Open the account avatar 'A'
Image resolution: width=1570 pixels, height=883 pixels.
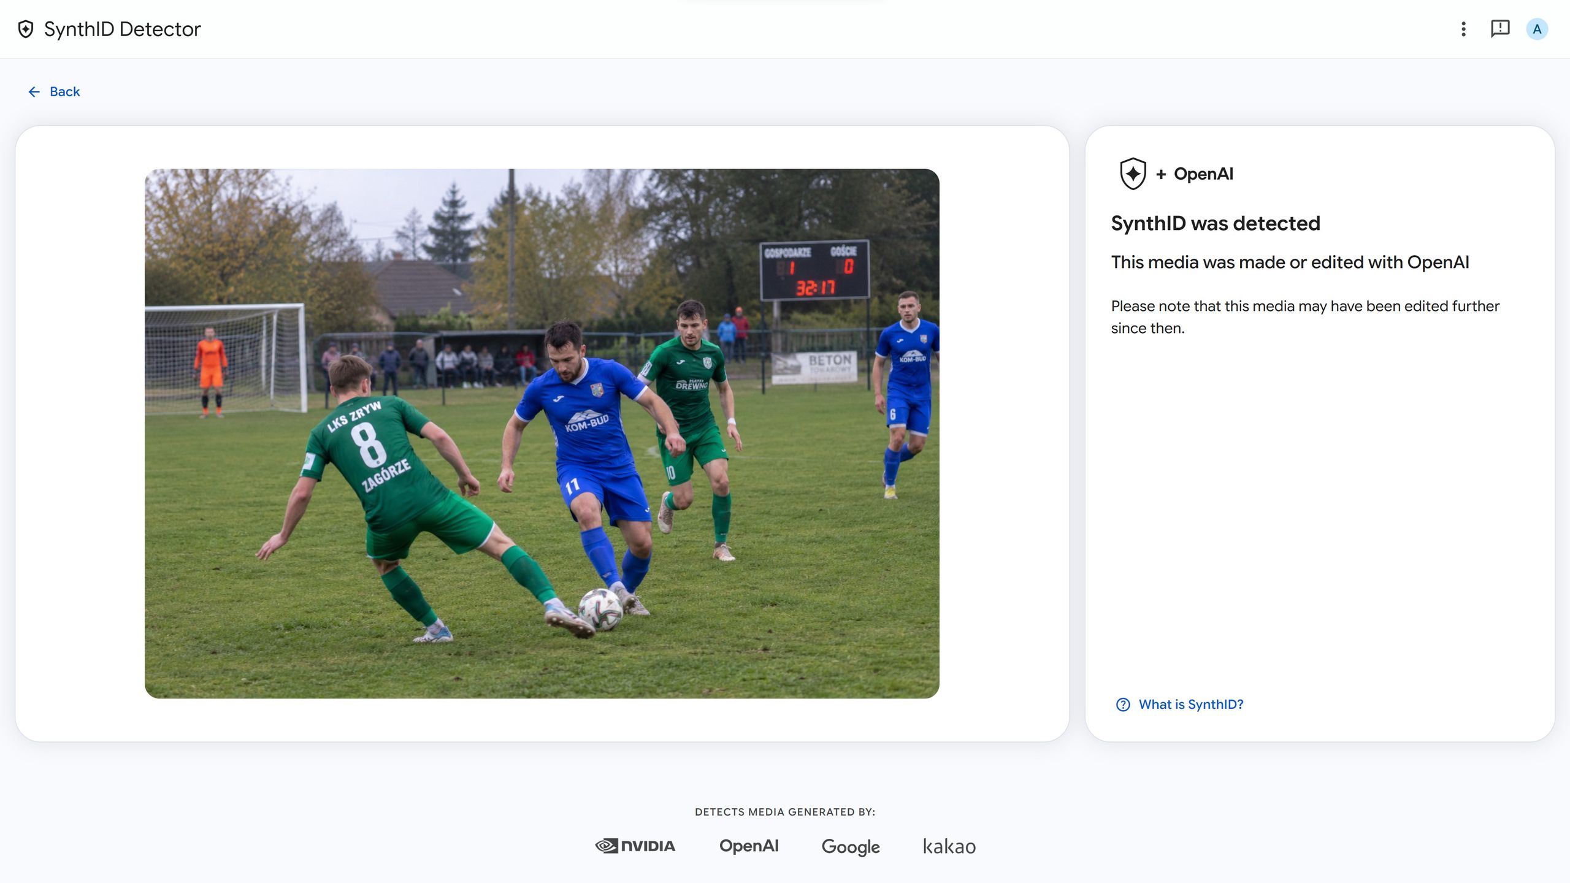(1537, 29)
